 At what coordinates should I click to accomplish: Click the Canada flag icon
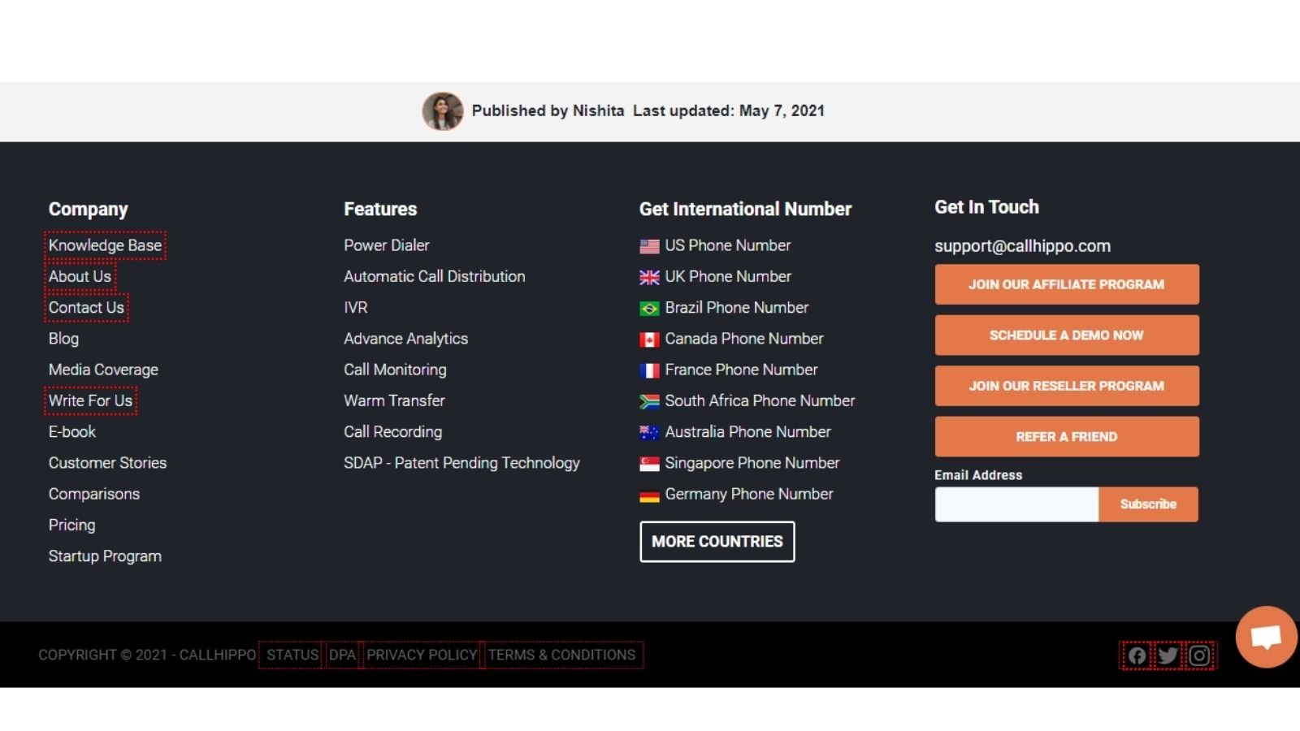(649, 340)
